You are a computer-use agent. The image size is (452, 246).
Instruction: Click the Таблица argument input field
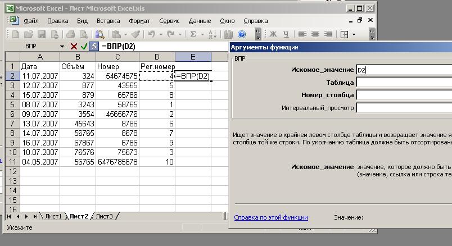point(404,83)
